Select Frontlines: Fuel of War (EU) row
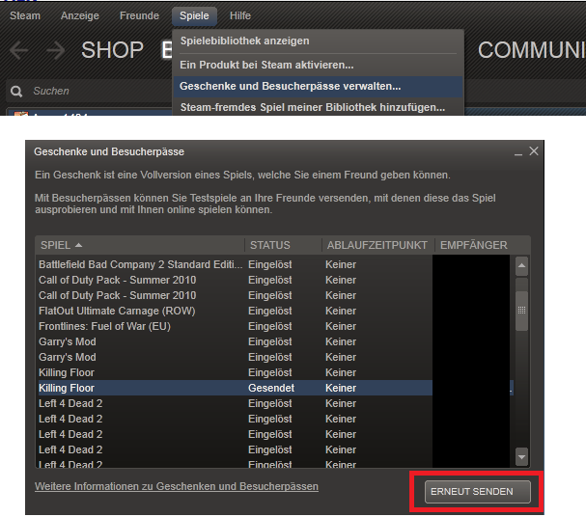This screenshot has height=517, width=586. [x=274, y=326]
